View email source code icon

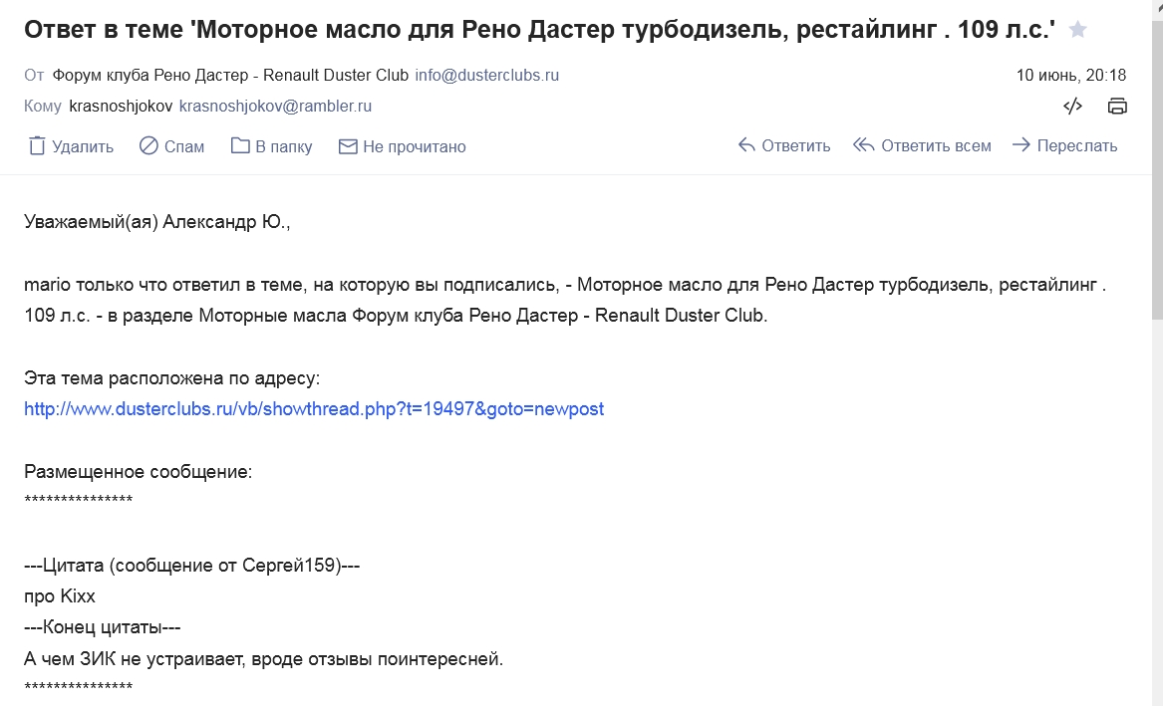(x=1072, y=106)
